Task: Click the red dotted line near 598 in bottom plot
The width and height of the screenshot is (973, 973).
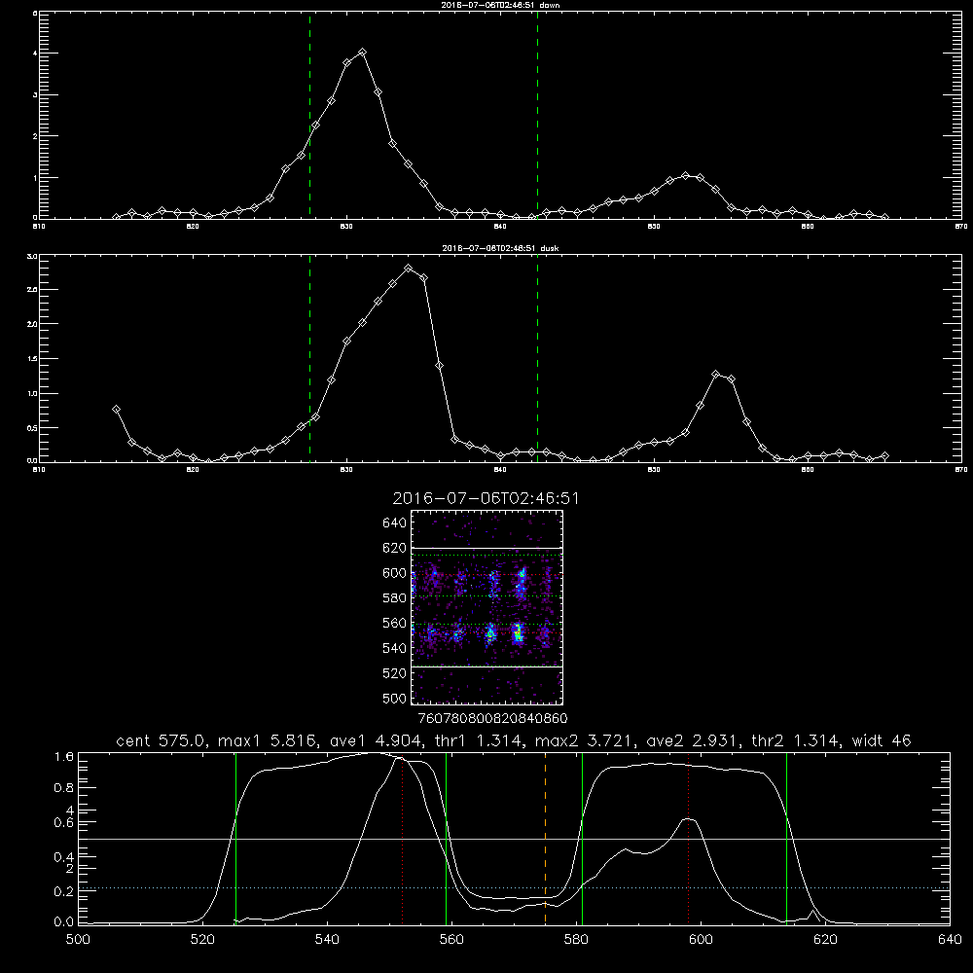Action: (x=688, y=838)
